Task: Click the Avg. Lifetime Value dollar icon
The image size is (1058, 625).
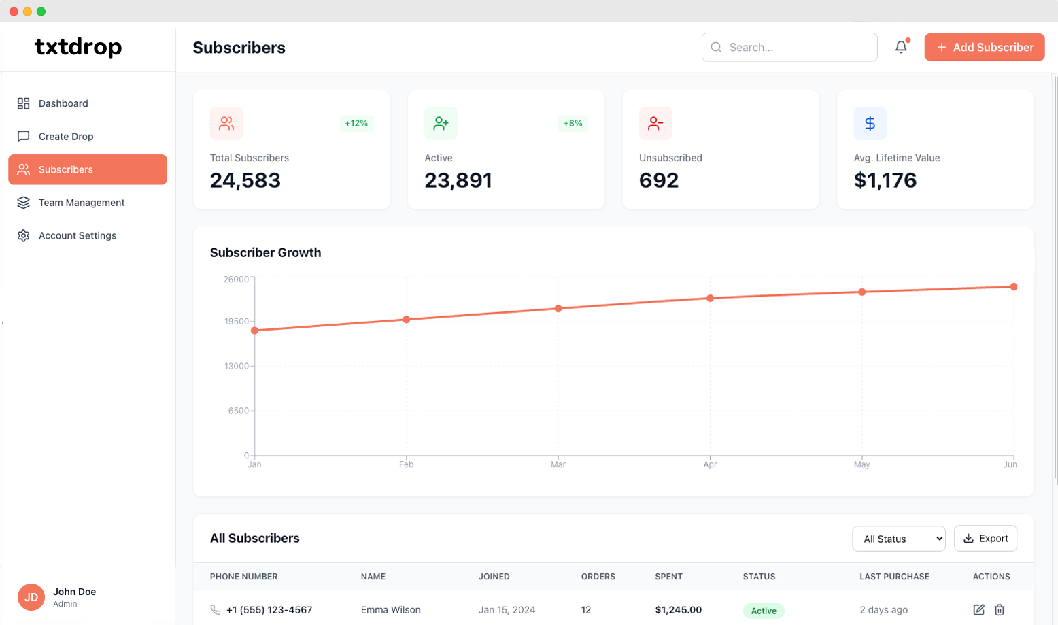Action: coord(870,123)
